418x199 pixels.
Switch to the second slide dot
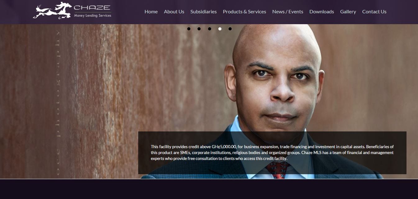(199, 29)
